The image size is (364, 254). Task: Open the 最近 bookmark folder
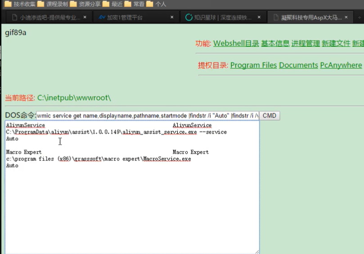point(112,4)
